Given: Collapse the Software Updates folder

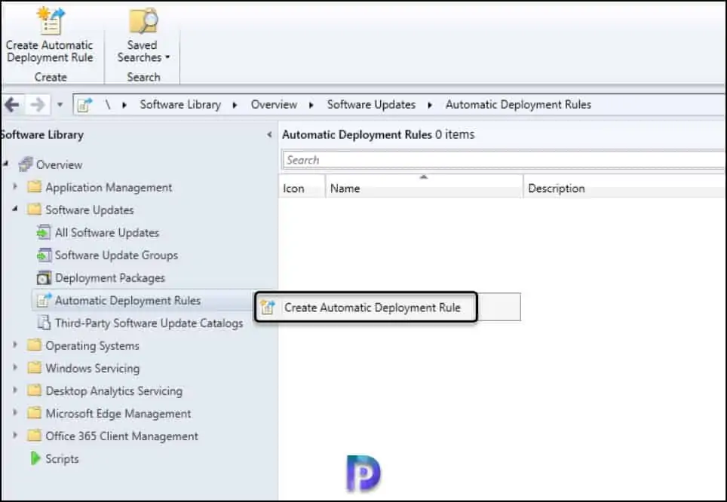Looking at the screenshot, I should pyautogui.click(x=15, y=209).
